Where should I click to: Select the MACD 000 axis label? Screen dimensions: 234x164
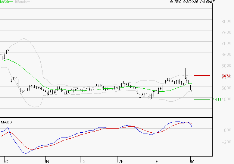click(x=228, y=130)
